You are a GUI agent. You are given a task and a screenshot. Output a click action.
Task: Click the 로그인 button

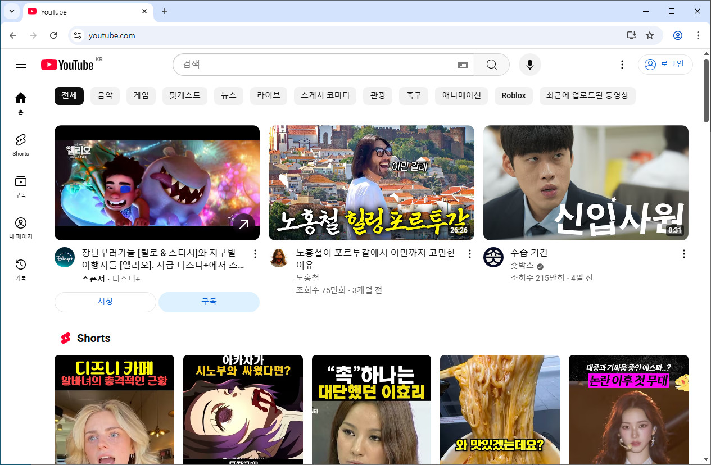pyautogui.click(x=665, y=64)
